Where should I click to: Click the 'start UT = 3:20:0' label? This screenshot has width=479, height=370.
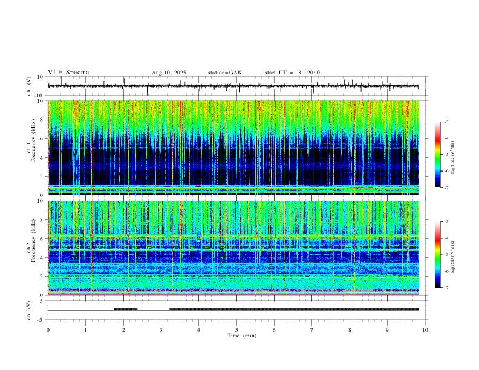tap(292, 73)
